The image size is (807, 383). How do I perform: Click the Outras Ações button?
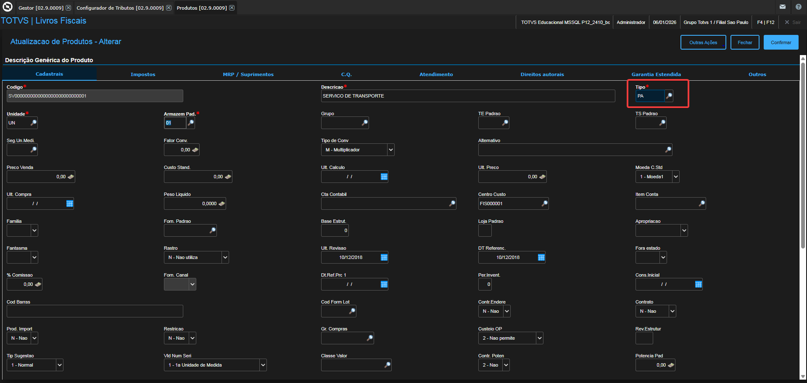[x=703, y=42]
